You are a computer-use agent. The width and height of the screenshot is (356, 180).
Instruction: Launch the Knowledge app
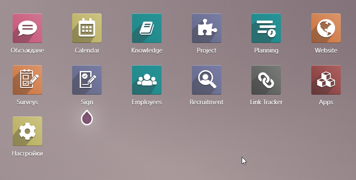point(147,28)
